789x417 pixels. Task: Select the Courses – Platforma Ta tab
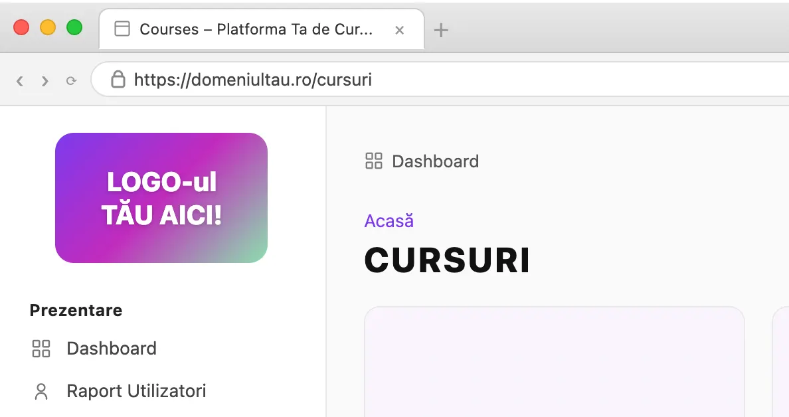[262, 29]
